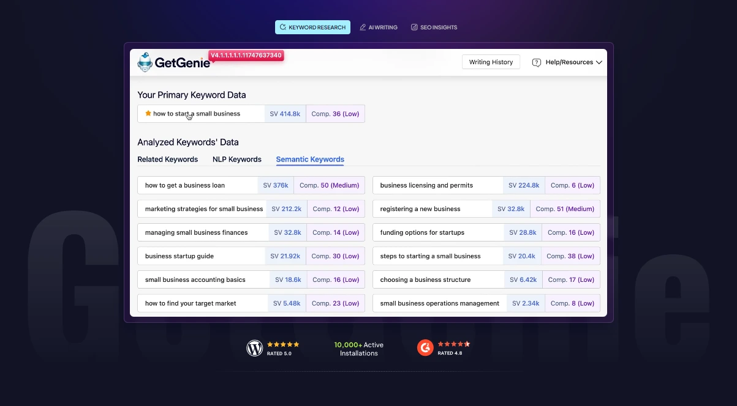Click the SV 212.2k value
This screenshot has height=406, width=737.
tap(287, 209)
